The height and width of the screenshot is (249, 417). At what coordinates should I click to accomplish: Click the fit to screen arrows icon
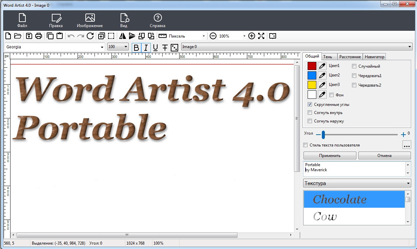(261, 36)
